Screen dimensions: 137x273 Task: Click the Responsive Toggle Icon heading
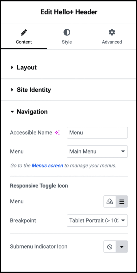(x=39, y=186)
